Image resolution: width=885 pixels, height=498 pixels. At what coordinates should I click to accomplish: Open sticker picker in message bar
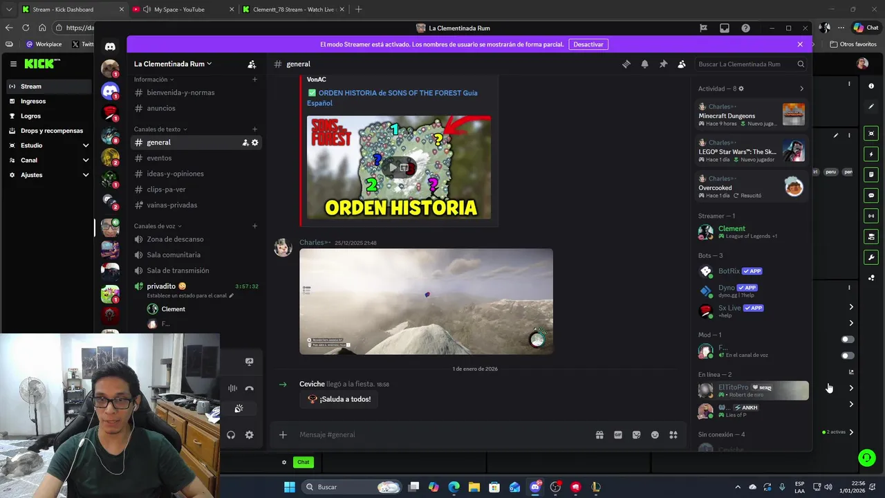point(636,434)
